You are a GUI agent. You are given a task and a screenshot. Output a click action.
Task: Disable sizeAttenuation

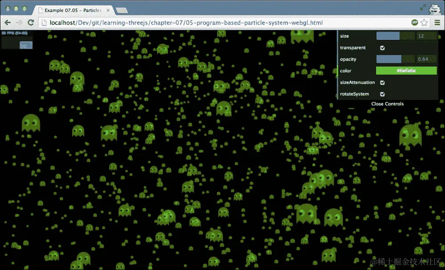(x=383, y=82)
